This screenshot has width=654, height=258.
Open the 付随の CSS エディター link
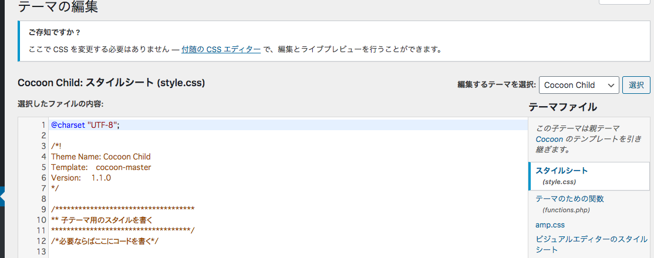pyautogui.click(x=221, y=49)
